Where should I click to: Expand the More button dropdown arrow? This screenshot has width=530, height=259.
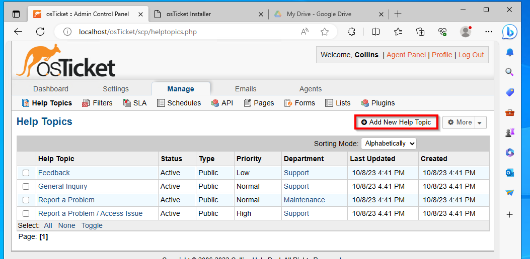tap(480, 122)
